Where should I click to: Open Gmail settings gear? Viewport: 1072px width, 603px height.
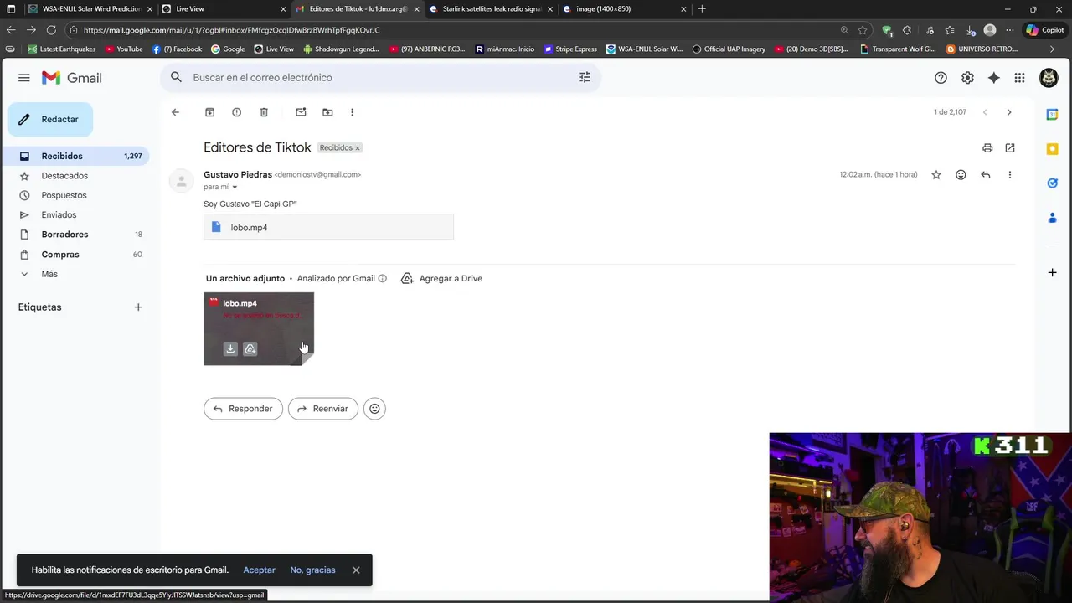[967, 78]
